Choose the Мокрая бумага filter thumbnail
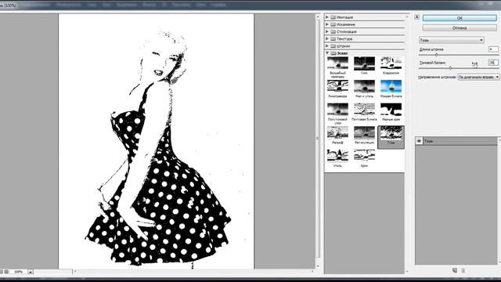The width and height of the screenshot is (501, 282). [x=391, y=86]
